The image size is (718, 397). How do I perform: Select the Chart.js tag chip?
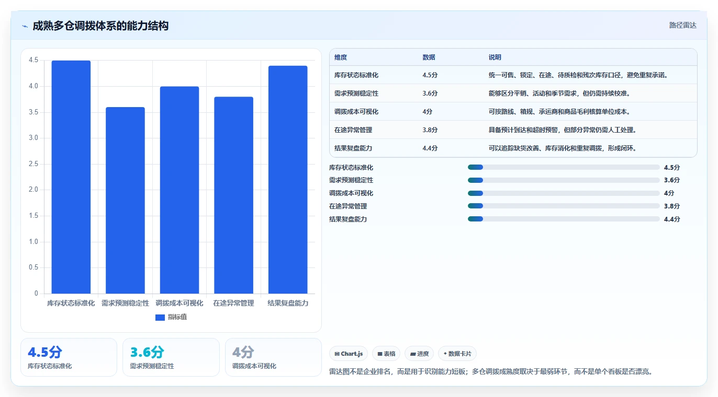click(349, 354)
